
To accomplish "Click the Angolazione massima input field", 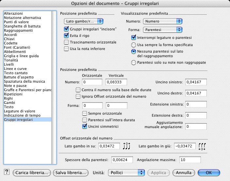I will tap(190, 160).
